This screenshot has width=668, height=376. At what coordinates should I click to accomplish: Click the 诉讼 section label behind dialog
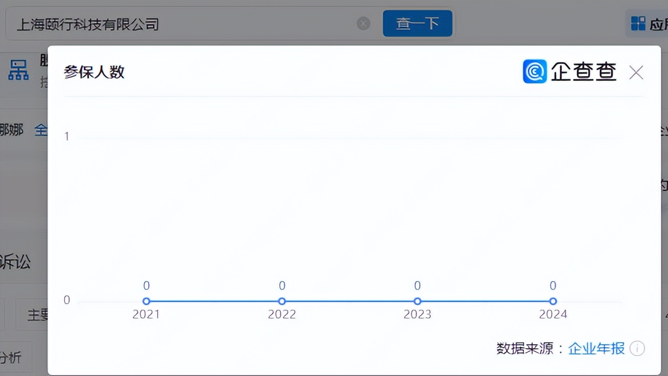coord(16,262)
